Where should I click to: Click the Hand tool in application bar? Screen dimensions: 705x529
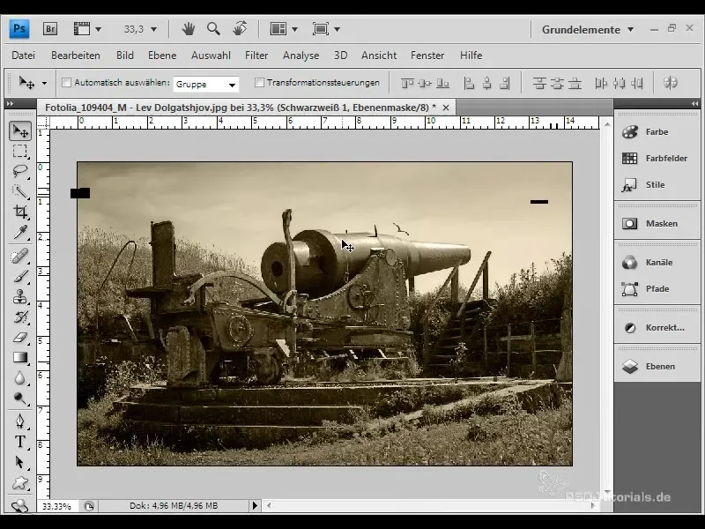pos(189,29)
